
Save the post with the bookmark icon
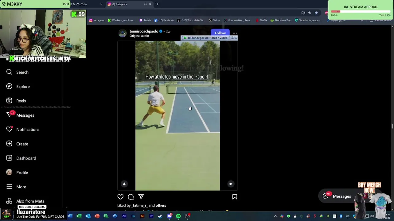pos(235,197)
